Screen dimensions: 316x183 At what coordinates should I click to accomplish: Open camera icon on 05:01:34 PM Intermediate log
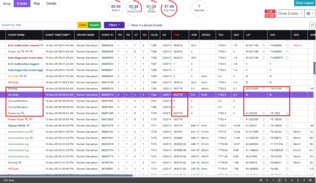pos(31,138)
